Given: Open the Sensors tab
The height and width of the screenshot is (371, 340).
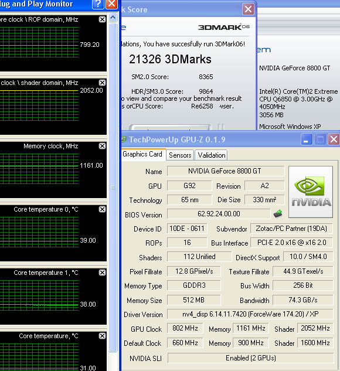Looking at the screenshot, I should pyautogui.click(x=180, y=155).
